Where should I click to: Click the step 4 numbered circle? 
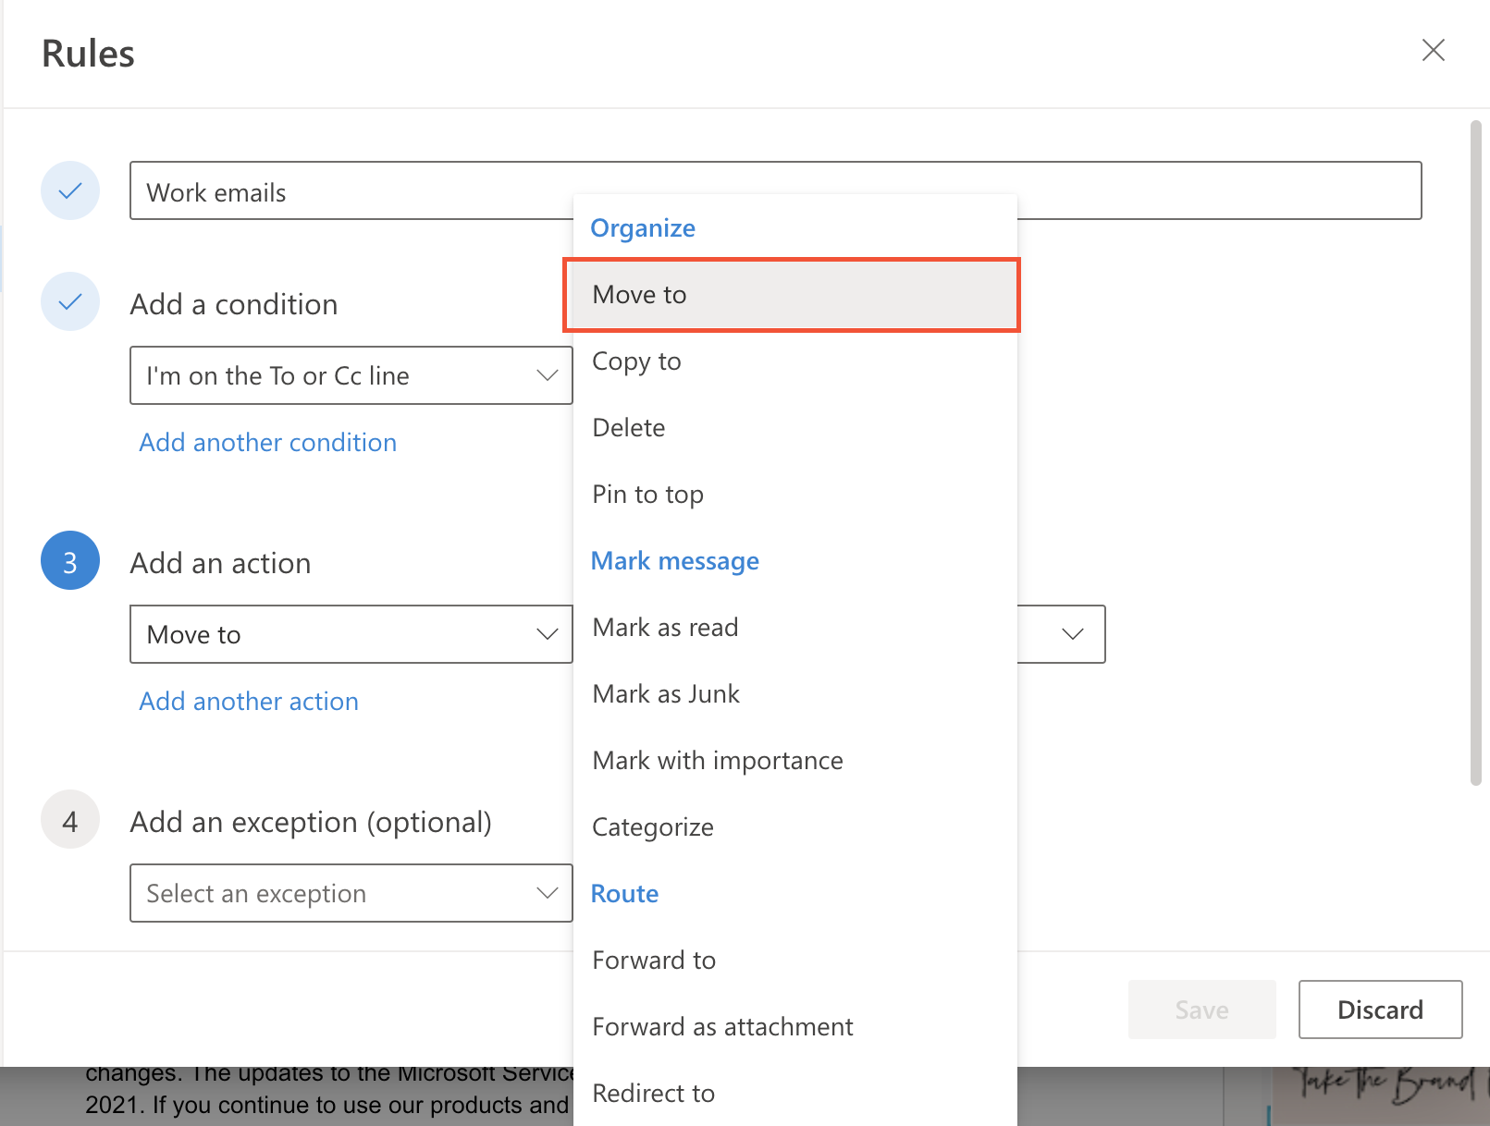pyautogui.click(x=70, y=819)
